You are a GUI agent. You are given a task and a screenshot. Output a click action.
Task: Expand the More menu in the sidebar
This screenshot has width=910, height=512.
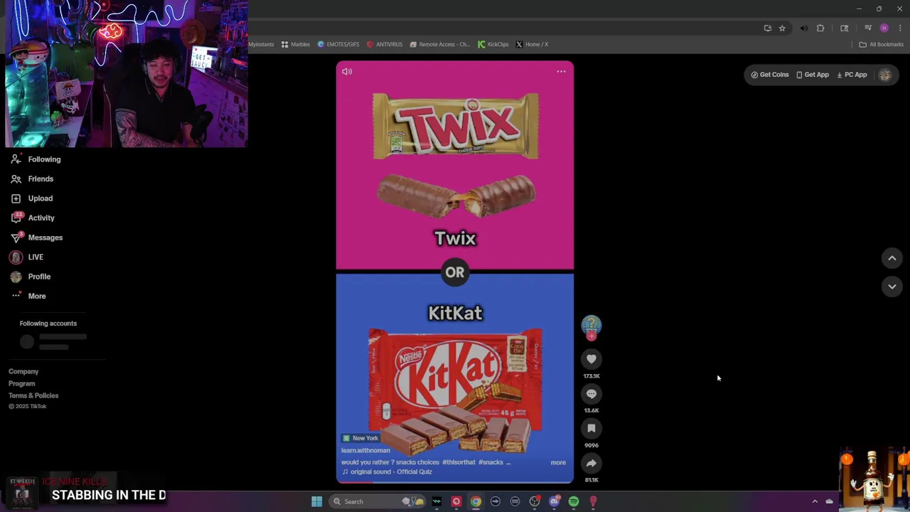click(x=28, y=296)
